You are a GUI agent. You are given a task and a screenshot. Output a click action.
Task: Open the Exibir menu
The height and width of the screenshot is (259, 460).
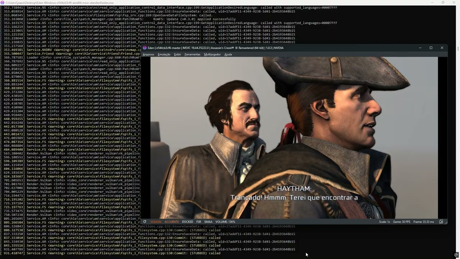click(x=178, y=54)
